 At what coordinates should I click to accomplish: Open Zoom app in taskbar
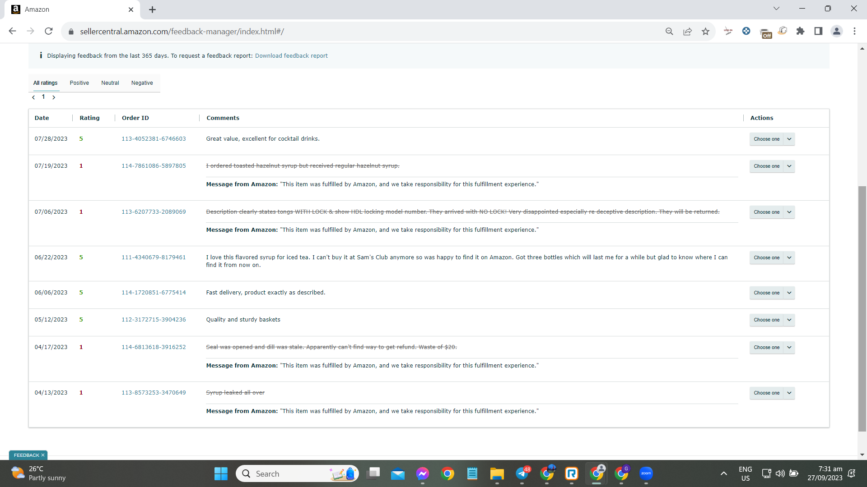click(x=646, y=473)
